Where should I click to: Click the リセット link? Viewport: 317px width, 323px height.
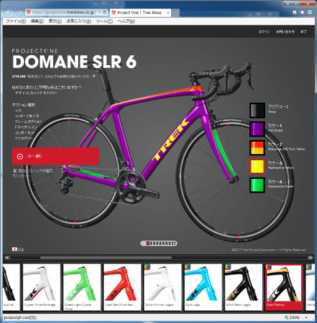pos(22,176)
